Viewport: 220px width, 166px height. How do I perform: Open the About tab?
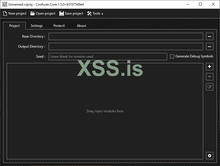pos(81,26)
